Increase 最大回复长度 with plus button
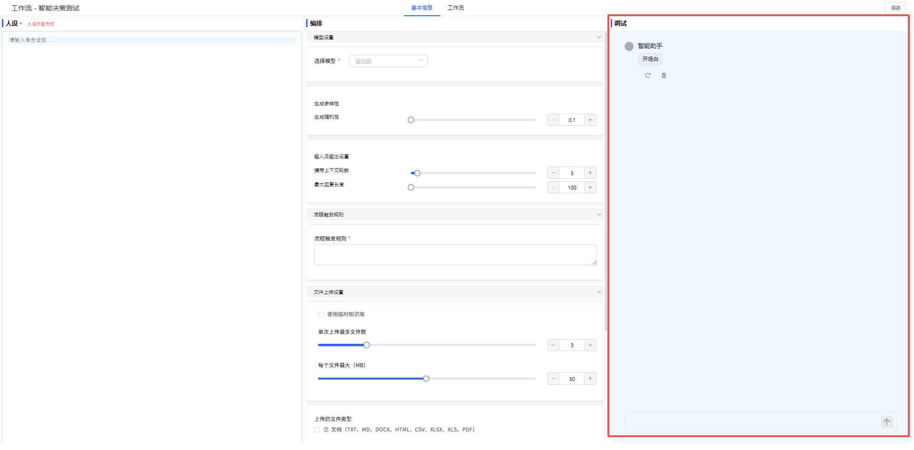 590,188
